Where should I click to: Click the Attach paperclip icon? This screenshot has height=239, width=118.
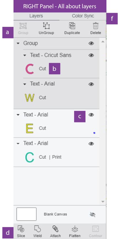click(55, 229)
